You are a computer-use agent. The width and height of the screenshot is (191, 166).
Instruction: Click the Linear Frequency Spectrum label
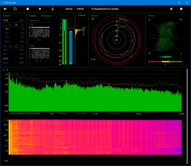tap(24, 113)
